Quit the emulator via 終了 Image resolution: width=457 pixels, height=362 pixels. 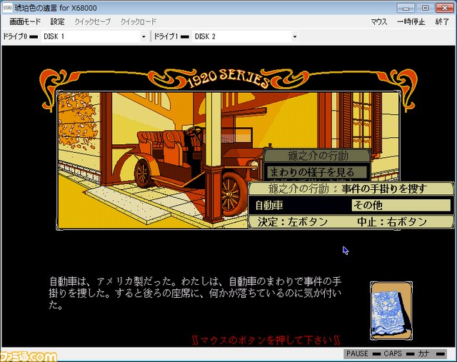point(442,22)
